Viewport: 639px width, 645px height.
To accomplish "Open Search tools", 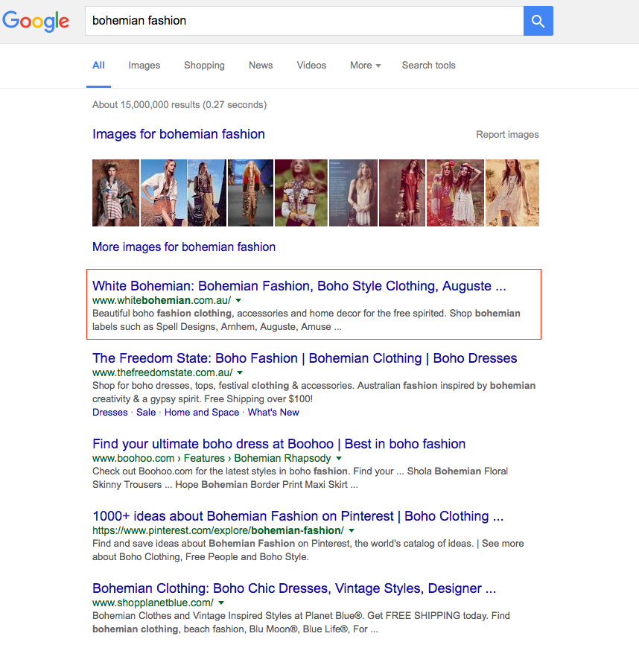I will [428, 66].
